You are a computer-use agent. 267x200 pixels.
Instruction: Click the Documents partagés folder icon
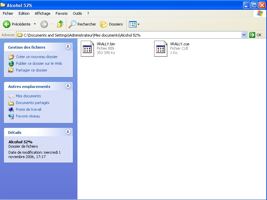pyautogui.click(x=11, y=103)
